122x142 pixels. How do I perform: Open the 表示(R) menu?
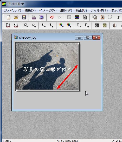click(117, 10)
